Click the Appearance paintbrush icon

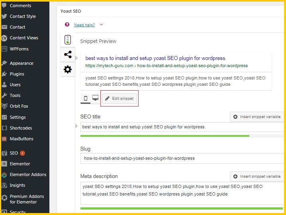click(x=4, y=63)
